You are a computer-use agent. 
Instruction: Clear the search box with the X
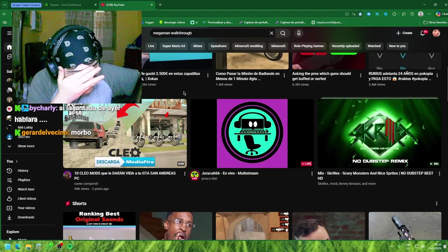coord(272,33)
